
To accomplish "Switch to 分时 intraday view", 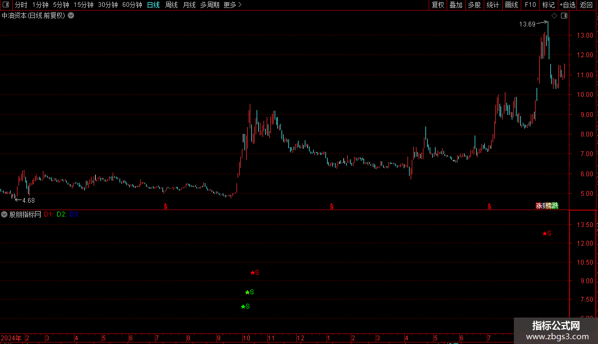I will (x=21, y=5).
